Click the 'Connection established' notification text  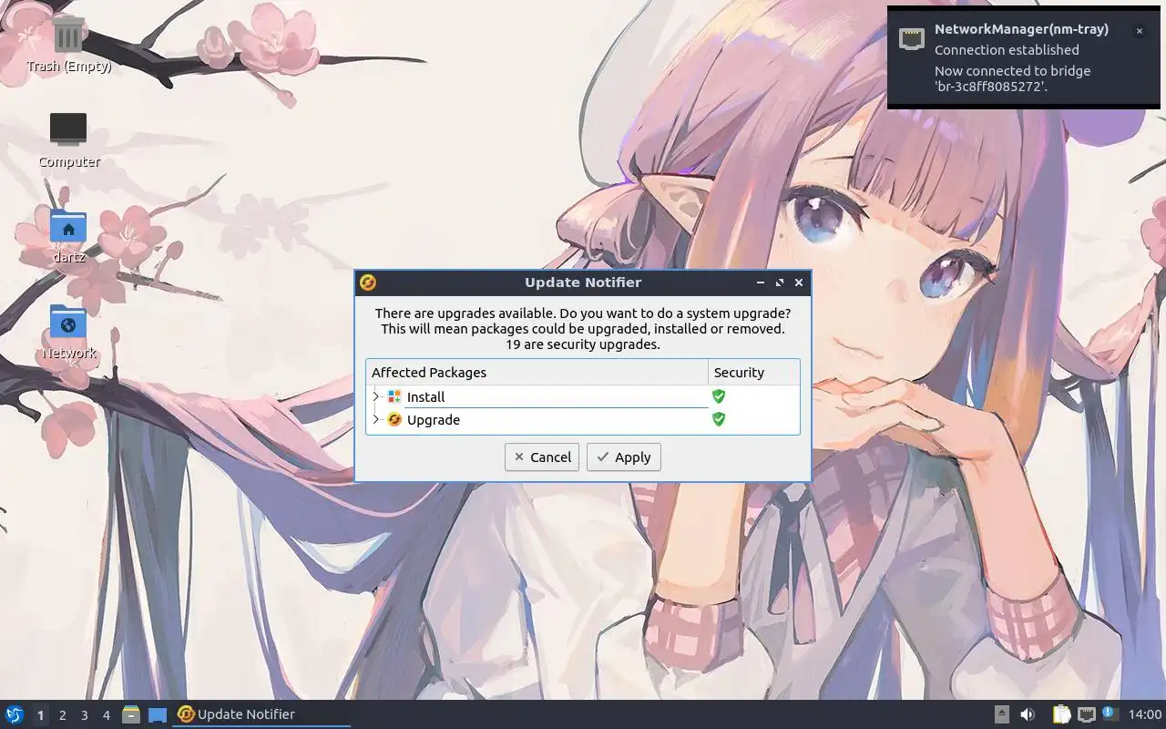pos(1007,50)
